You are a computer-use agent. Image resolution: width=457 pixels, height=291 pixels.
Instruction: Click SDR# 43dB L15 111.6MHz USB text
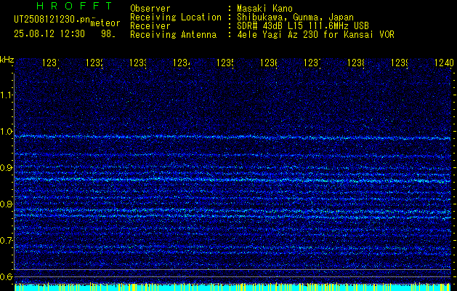[303, 26]
